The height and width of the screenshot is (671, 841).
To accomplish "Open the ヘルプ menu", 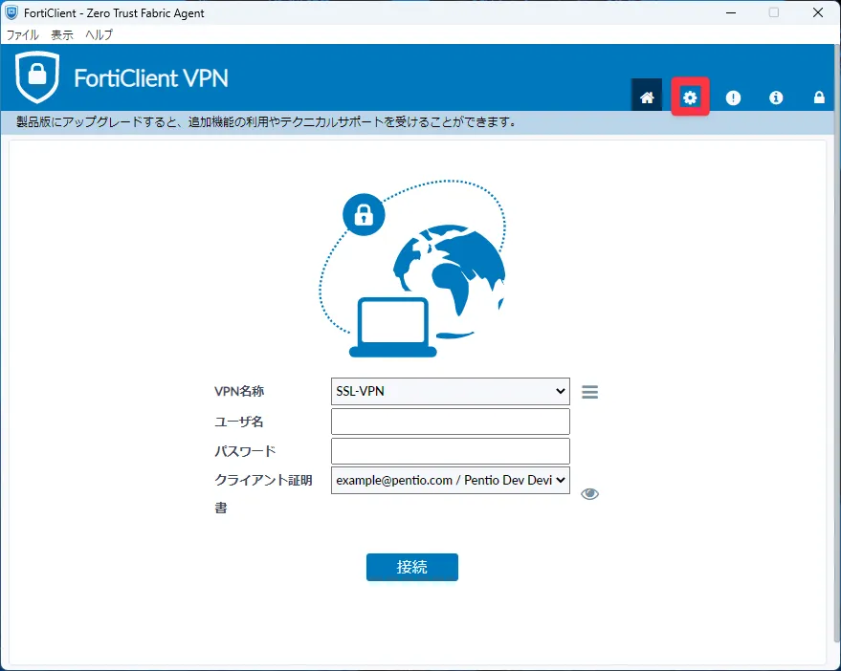I will (99, 34).
